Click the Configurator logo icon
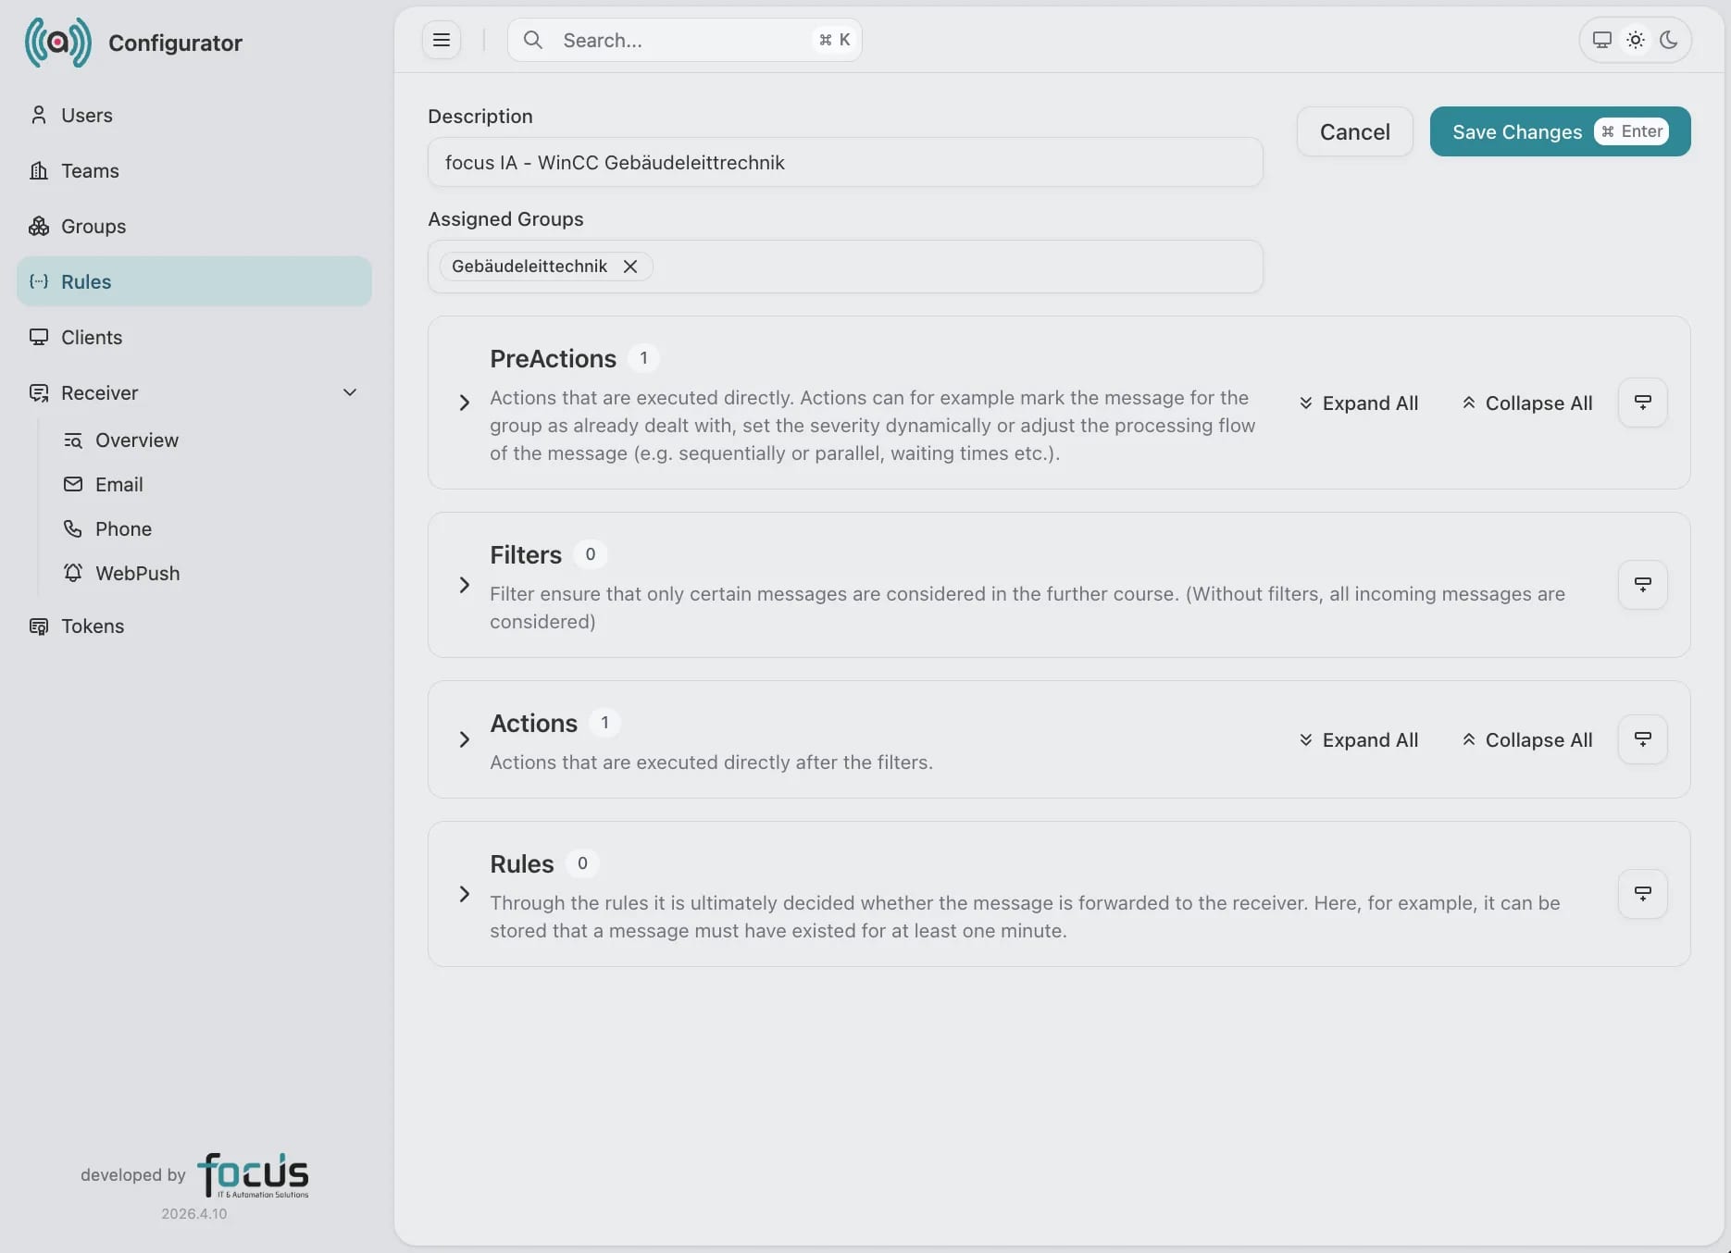Image resolution: width=1731 pixels, height=1253 pixels. 58,43
